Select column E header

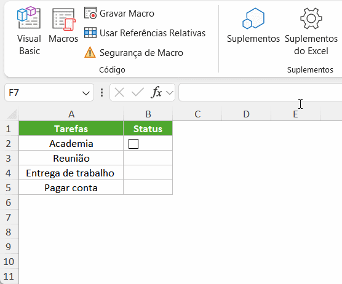295,114
